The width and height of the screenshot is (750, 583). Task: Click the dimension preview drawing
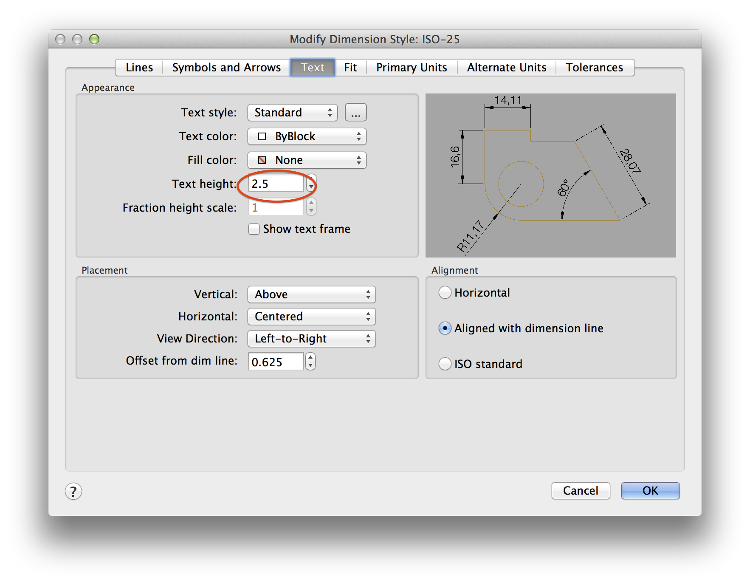point(550,175)
